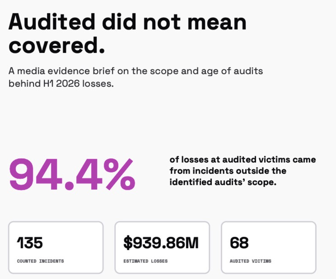Click the word 'Audited' in the headline

point(51,22)
